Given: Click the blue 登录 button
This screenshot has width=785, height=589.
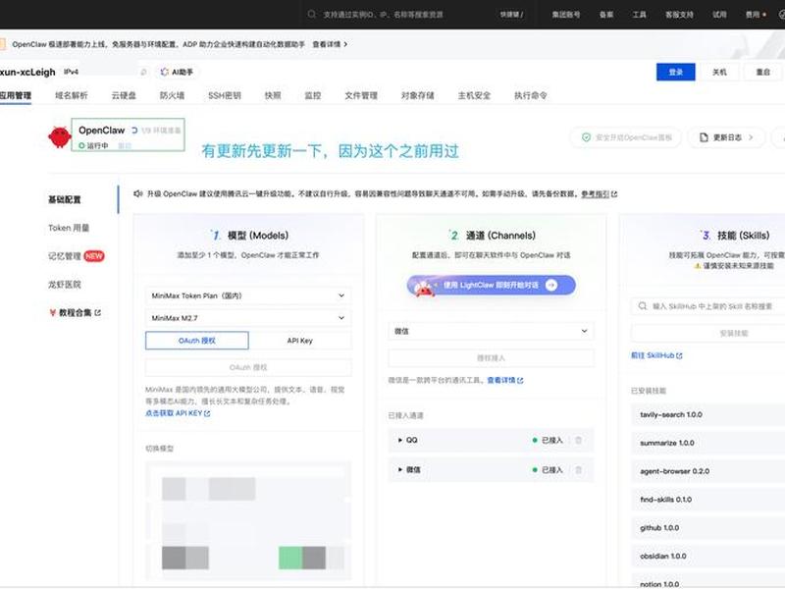Looking at the screenshot, I should pos(676,72).
